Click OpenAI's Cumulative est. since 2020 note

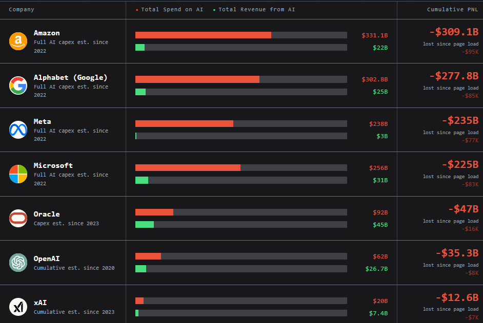pos(74,268)
